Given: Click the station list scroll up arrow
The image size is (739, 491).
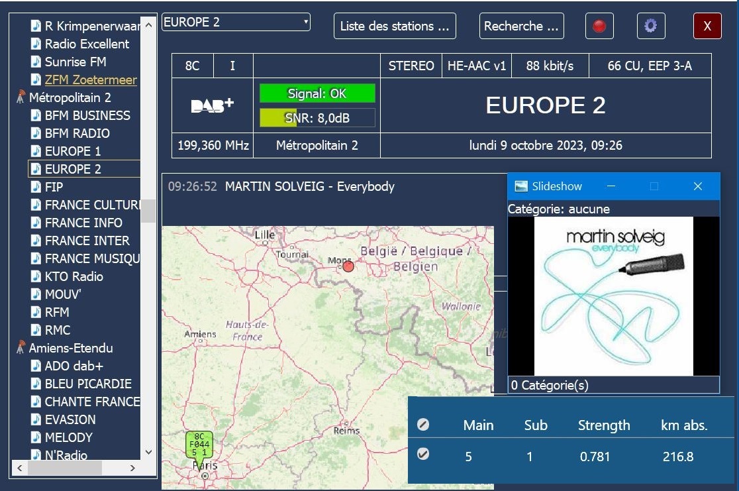Looking at the screenshot, I should (x=148, y=25).
